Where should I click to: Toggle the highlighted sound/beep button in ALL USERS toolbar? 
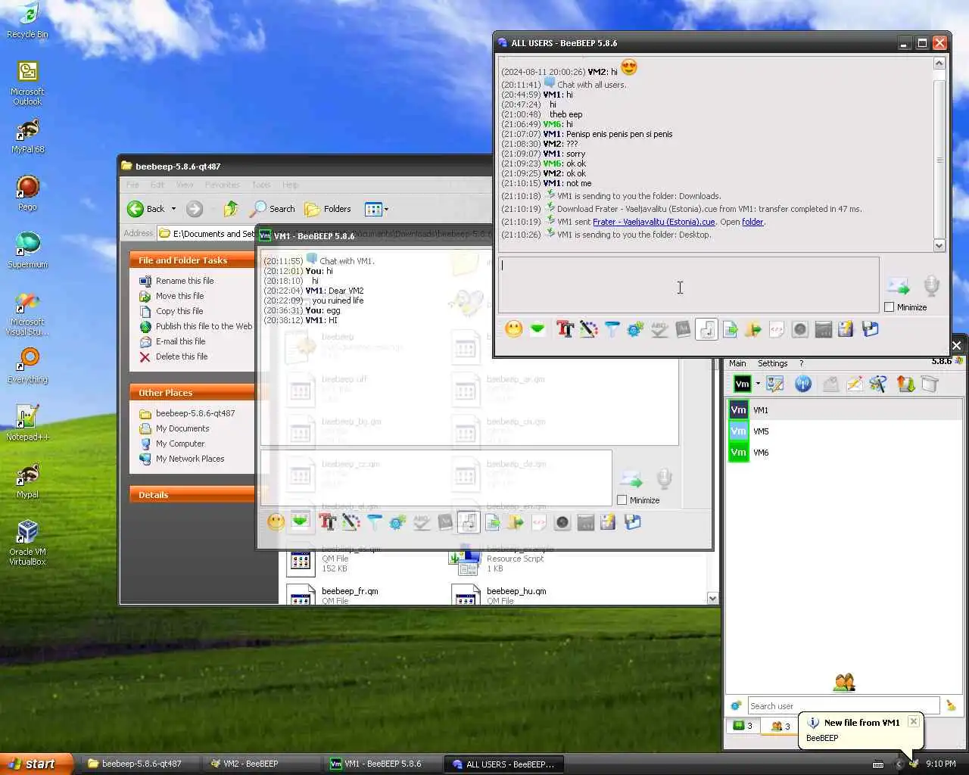coord(706,328)
